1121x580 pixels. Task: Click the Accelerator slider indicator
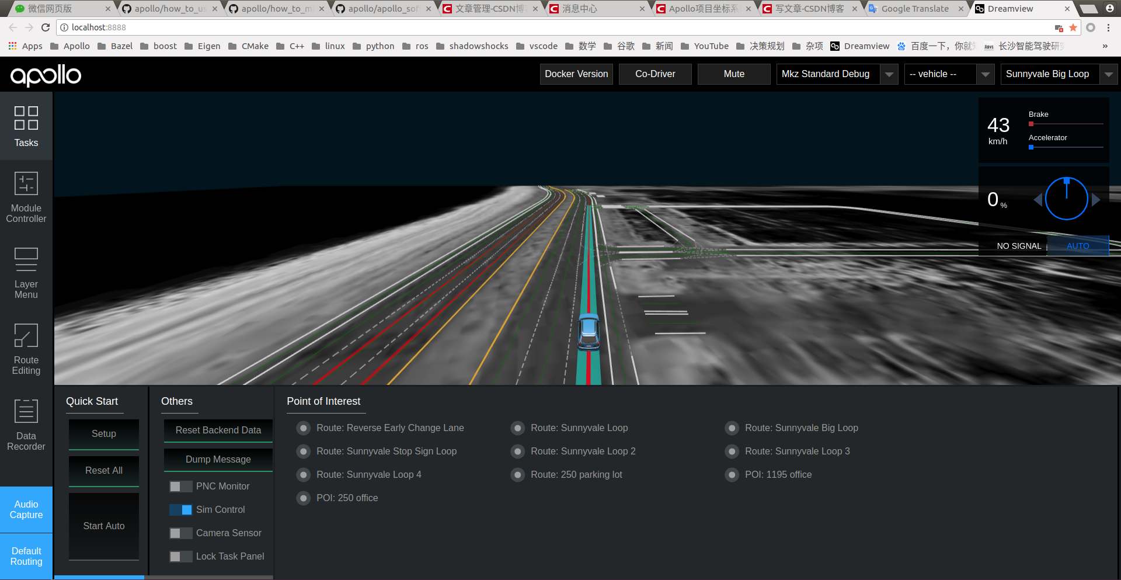[x=1031, y=147]
